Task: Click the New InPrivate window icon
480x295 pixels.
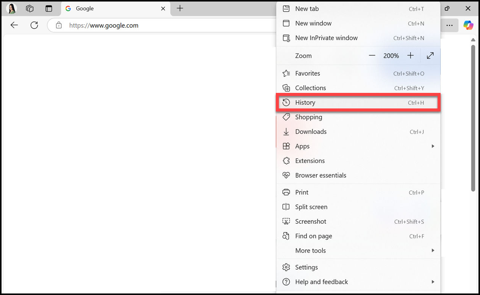Action: (x=286, y=38)
